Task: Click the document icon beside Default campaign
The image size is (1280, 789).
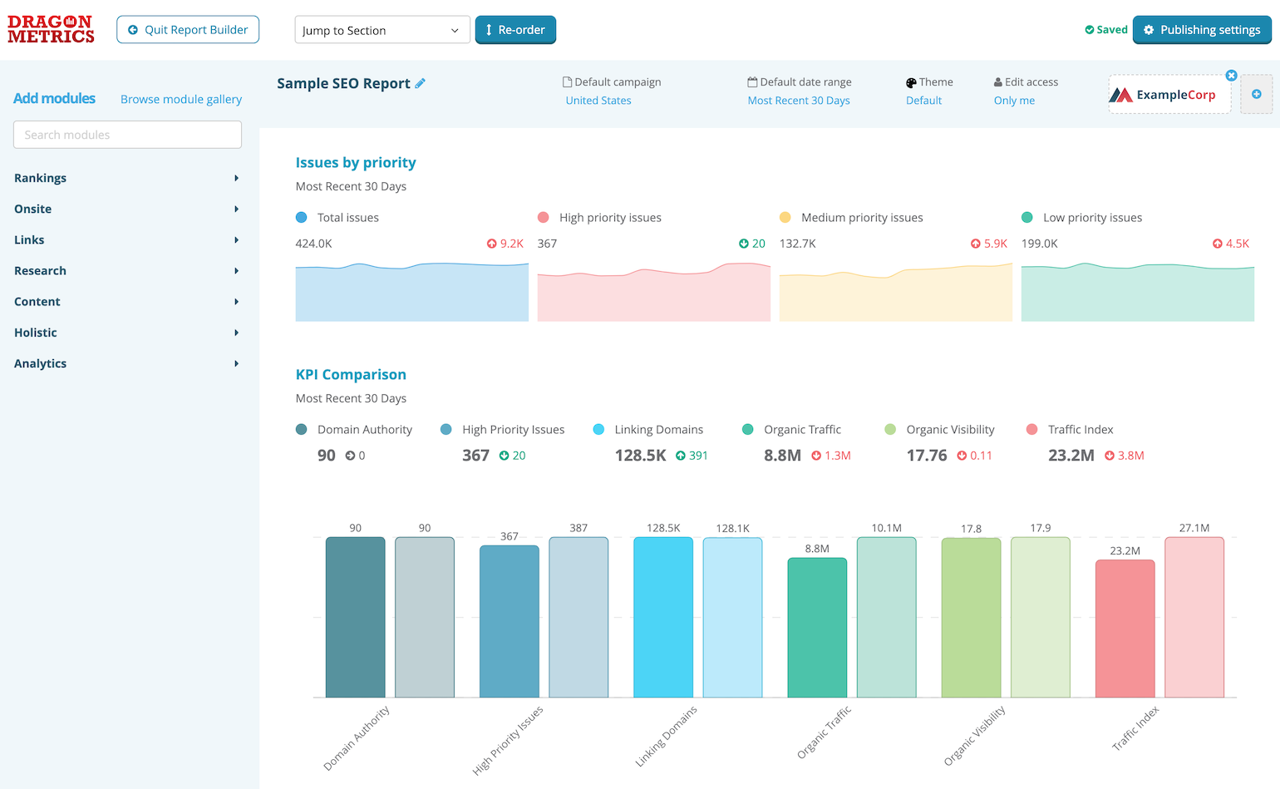Action: (569, 81)
